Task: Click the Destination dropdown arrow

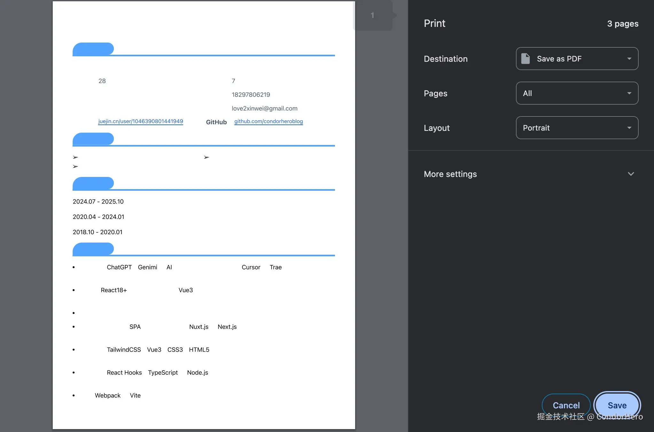Action: [x=629, y=59]
